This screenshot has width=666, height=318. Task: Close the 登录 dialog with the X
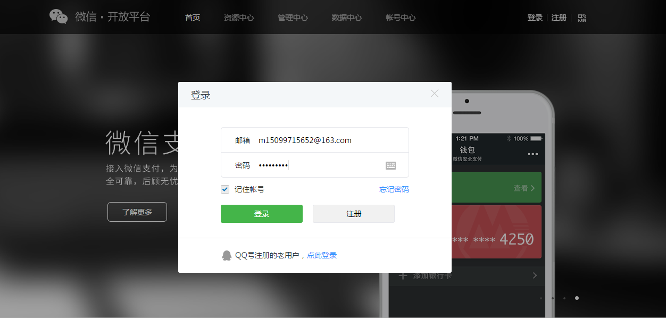435,94
